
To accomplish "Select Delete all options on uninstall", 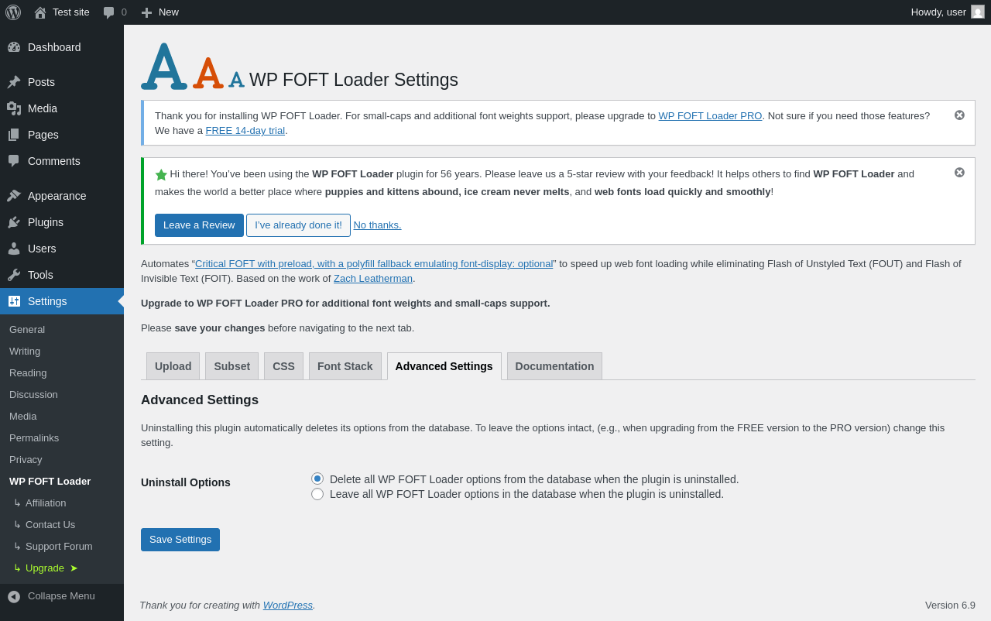I will 317,479.
